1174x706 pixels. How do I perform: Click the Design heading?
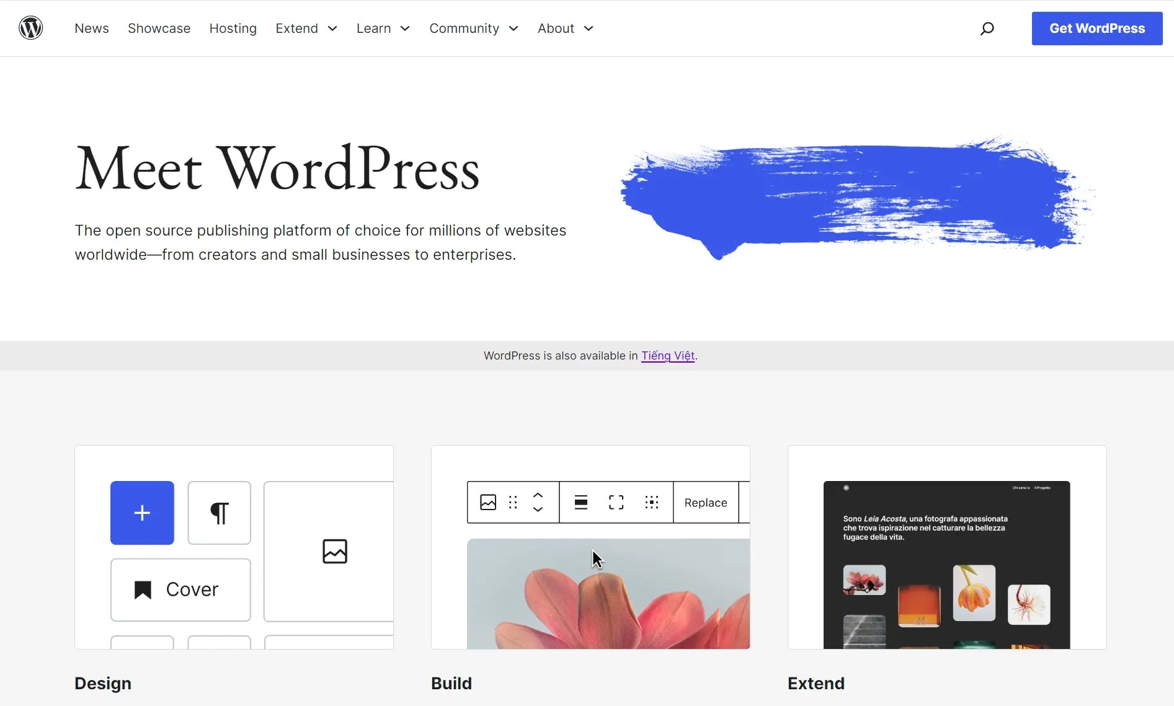[103, 683]
